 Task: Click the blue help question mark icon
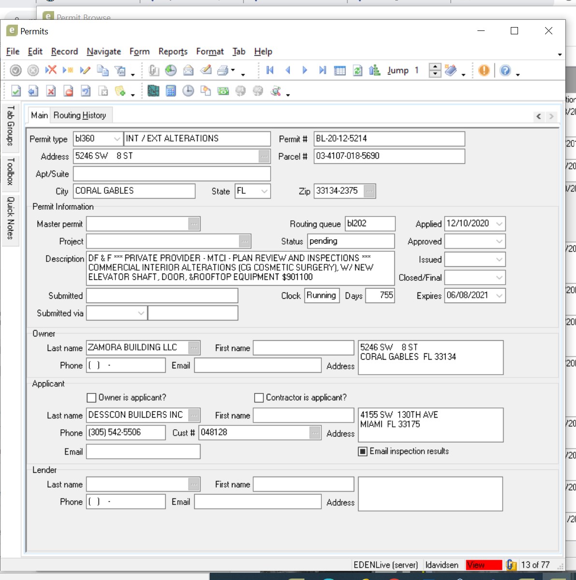point(505,71)
